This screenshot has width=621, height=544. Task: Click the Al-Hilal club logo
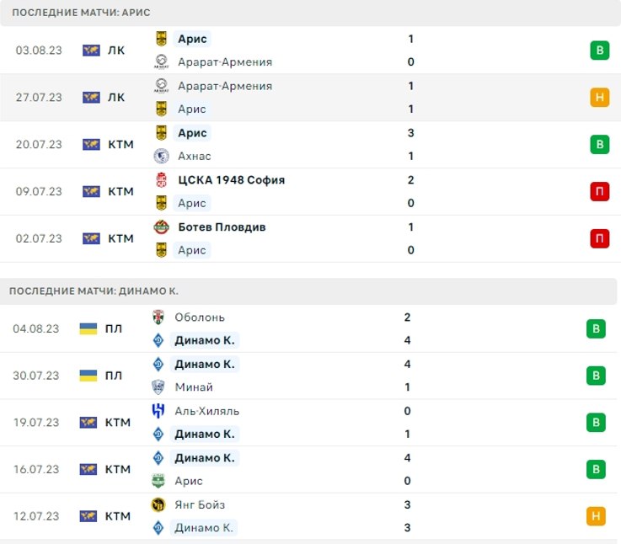[x=158, y=411]
